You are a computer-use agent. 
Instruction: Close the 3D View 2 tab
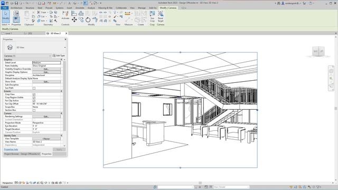tap(66, 33)
